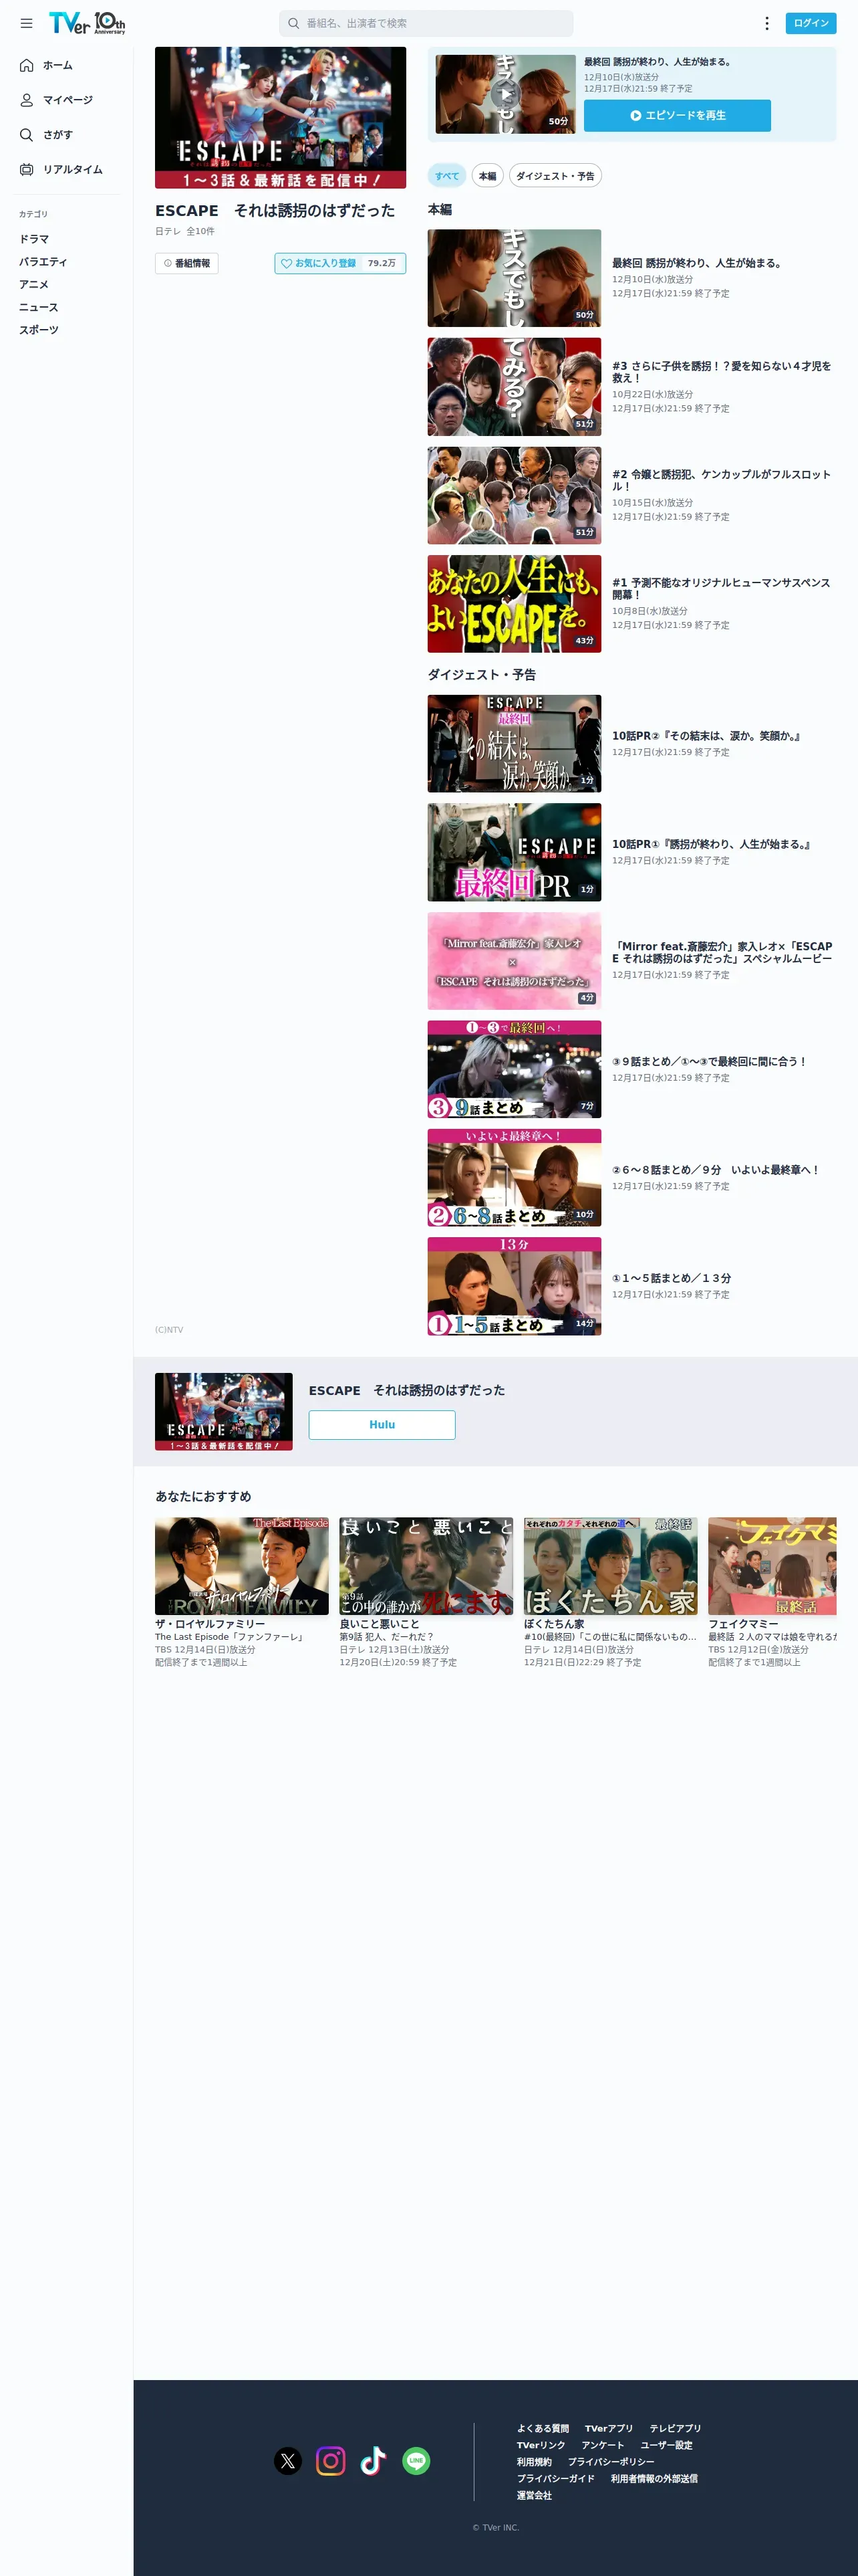Open episode #3 thumbnail
858x2576 pixels.
(515, 387)
